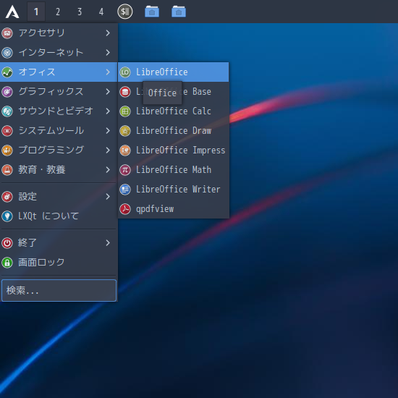The width and height of the screenshot is (398, 398).
Task: Click the LibreOffice Writer document icon
Action: pos(125,190)
